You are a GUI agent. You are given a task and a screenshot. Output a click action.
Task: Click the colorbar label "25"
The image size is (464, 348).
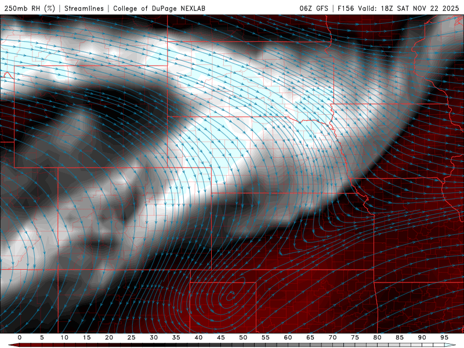[132, 338]
